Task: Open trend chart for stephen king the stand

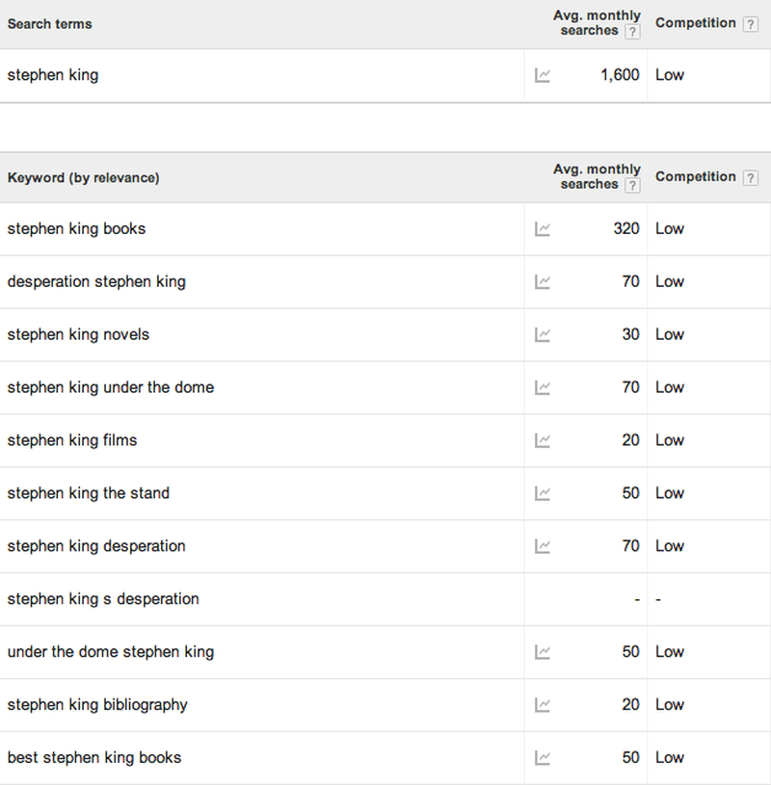Action: point(542,493)
